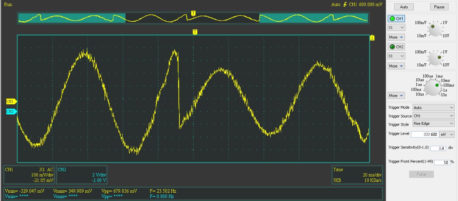Open the CH2 probe X1 dropdown
The width and height of the screenshot is (458, 201).
tap(396, 56)
